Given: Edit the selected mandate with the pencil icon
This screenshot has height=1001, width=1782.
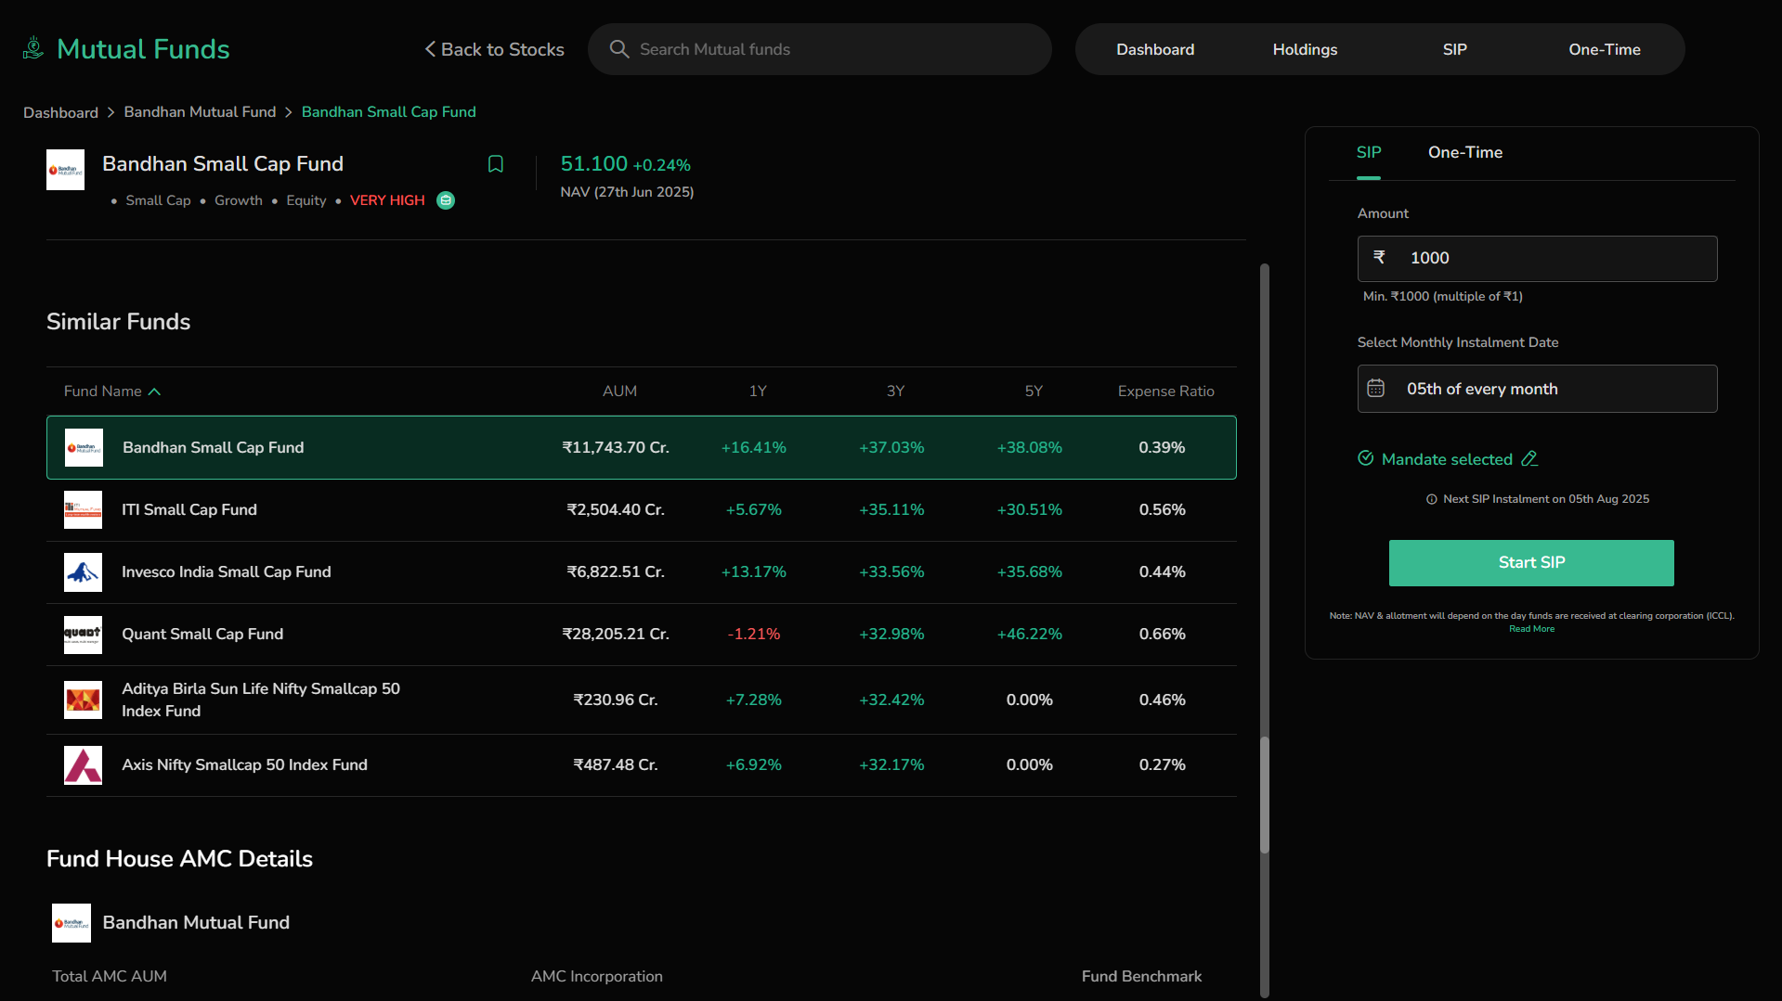Looking at the screenshot, I should coord(1529,459).
